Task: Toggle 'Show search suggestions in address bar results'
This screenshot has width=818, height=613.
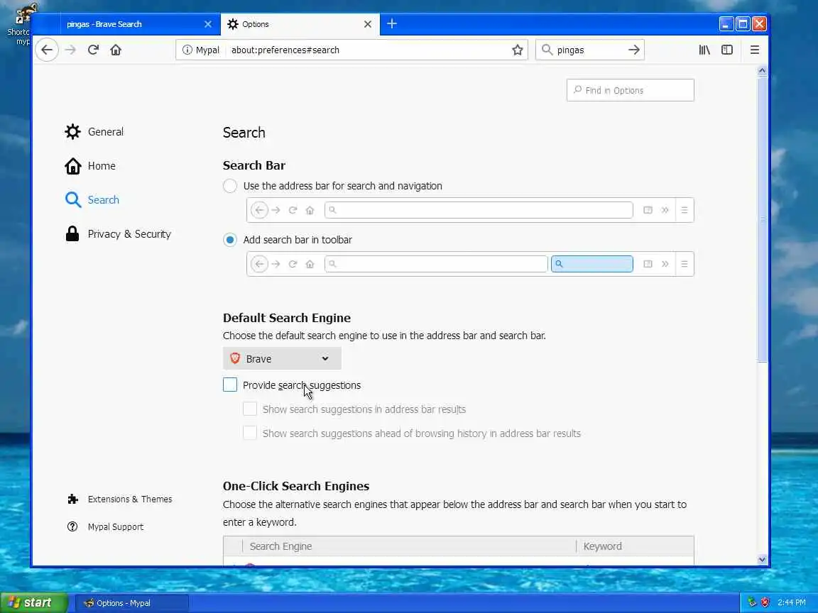Action: point(250,409)
